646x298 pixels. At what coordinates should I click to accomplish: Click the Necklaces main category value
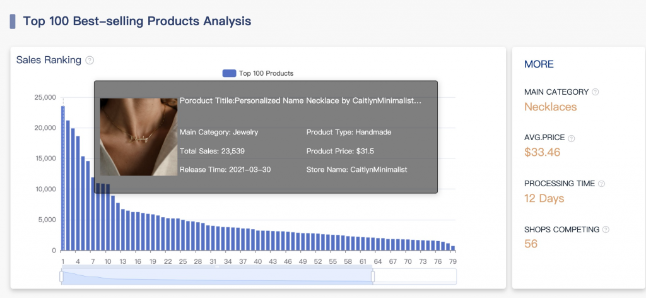point(550,107)
